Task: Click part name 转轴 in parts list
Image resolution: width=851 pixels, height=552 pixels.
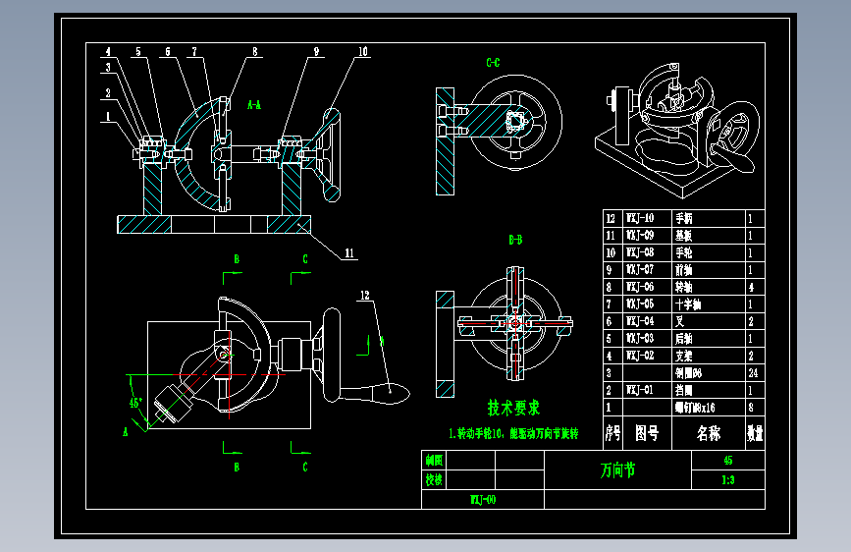Action: (x=684, y=287)
